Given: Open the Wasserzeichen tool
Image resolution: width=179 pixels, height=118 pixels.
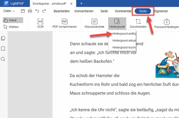Looking at the screenshot, I should tap(94, 23).
